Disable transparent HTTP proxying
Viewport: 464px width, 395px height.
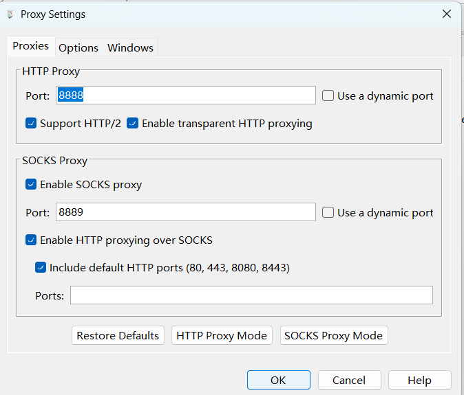pos(132,123)
